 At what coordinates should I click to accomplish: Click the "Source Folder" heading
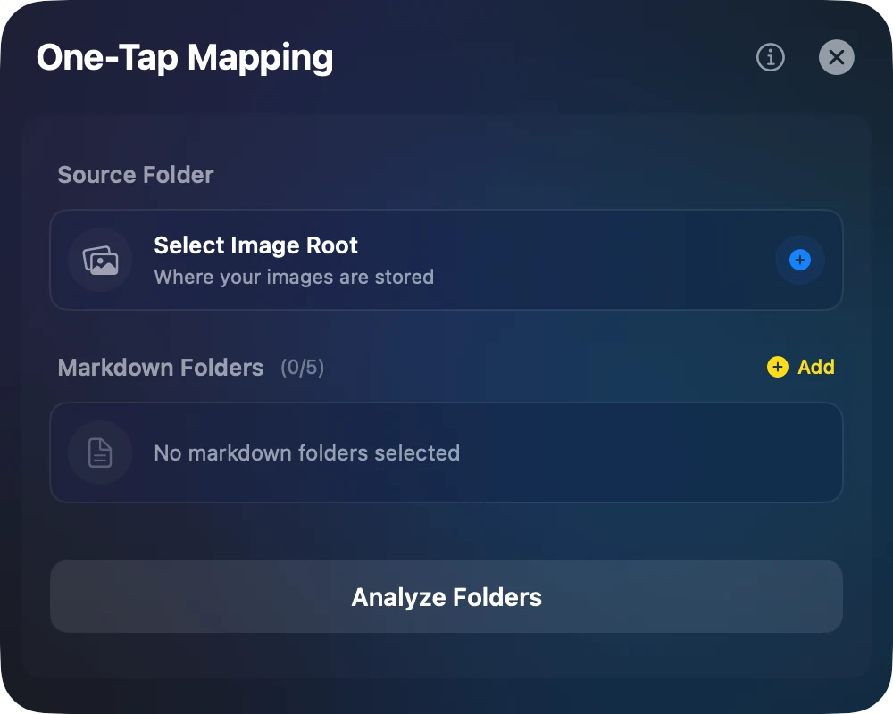[136, 175]
